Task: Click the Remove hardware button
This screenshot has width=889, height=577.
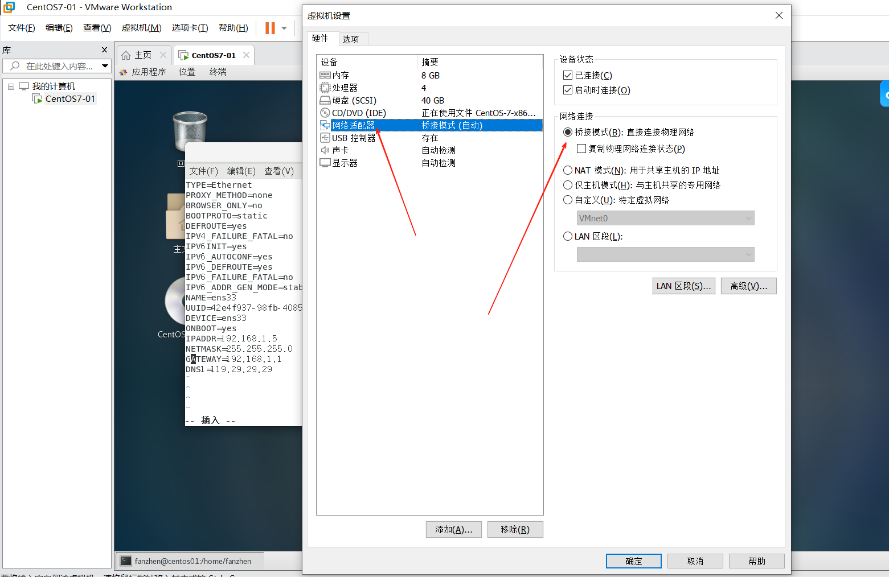Action: tap(515, 529)
